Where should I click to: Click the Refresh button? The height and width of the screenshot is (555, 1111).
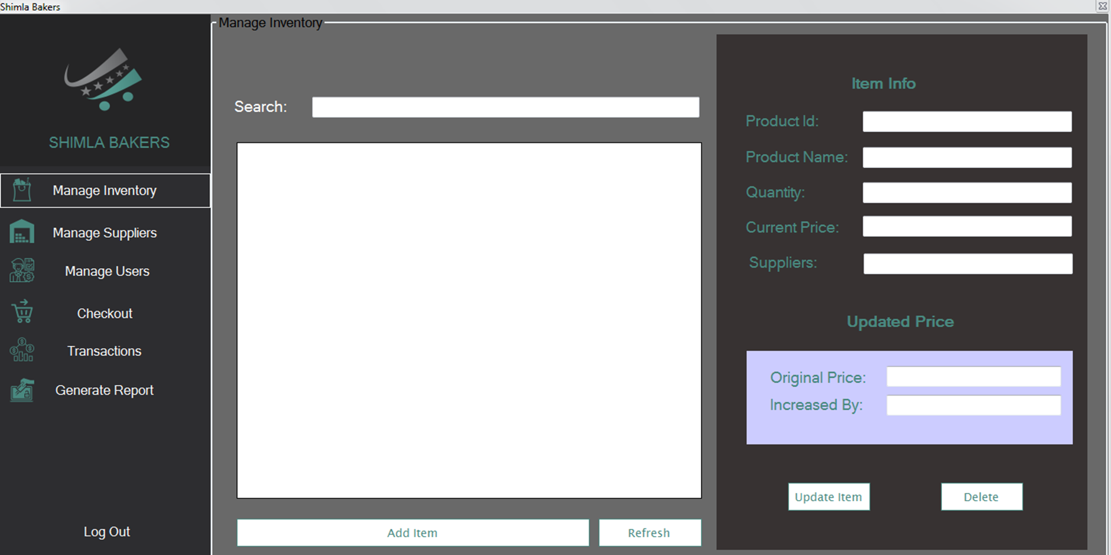(x=649, y=533)
